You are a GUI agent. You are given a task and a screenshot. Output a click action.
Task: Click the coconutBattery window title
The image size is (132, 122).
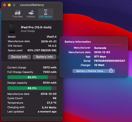pos(32,5)
